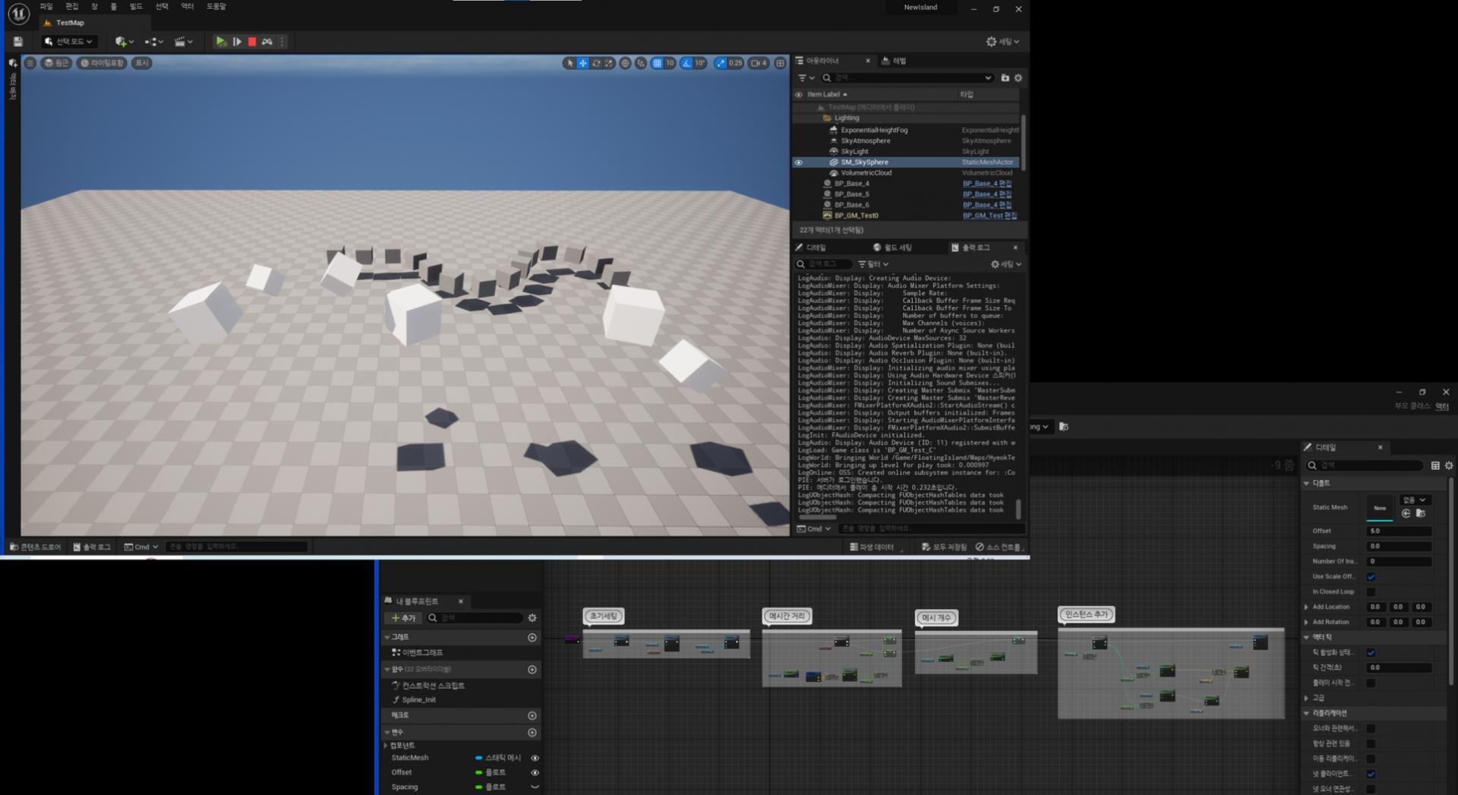Open the output log 필터 dropdown
The width and height of the screenshot is (1458, 795).
873,264
